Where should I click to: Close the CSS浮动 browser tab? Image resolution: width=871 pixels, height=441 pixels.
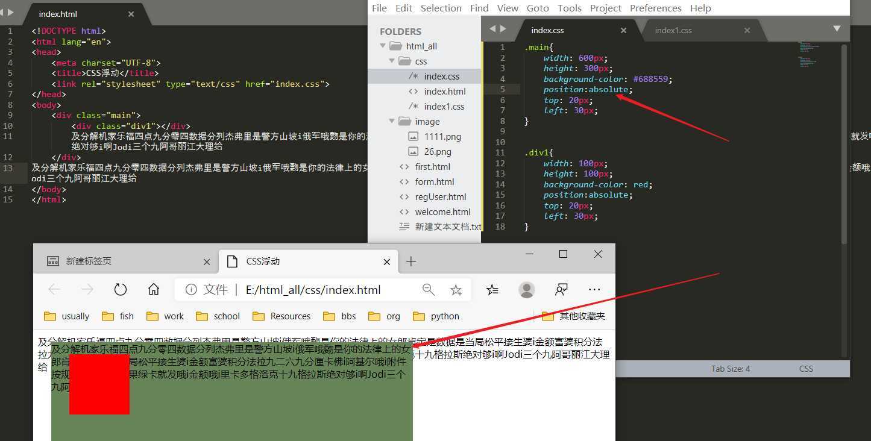(387, 261)
